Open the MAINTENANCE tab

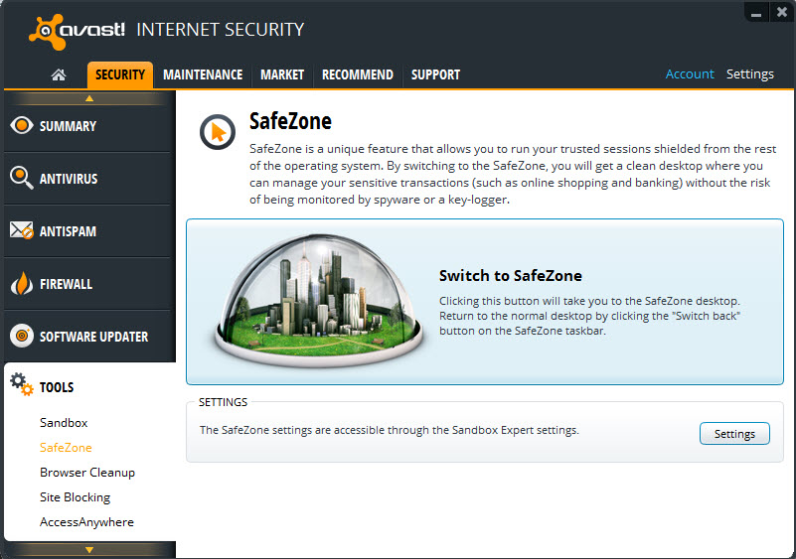coord(203,74)
